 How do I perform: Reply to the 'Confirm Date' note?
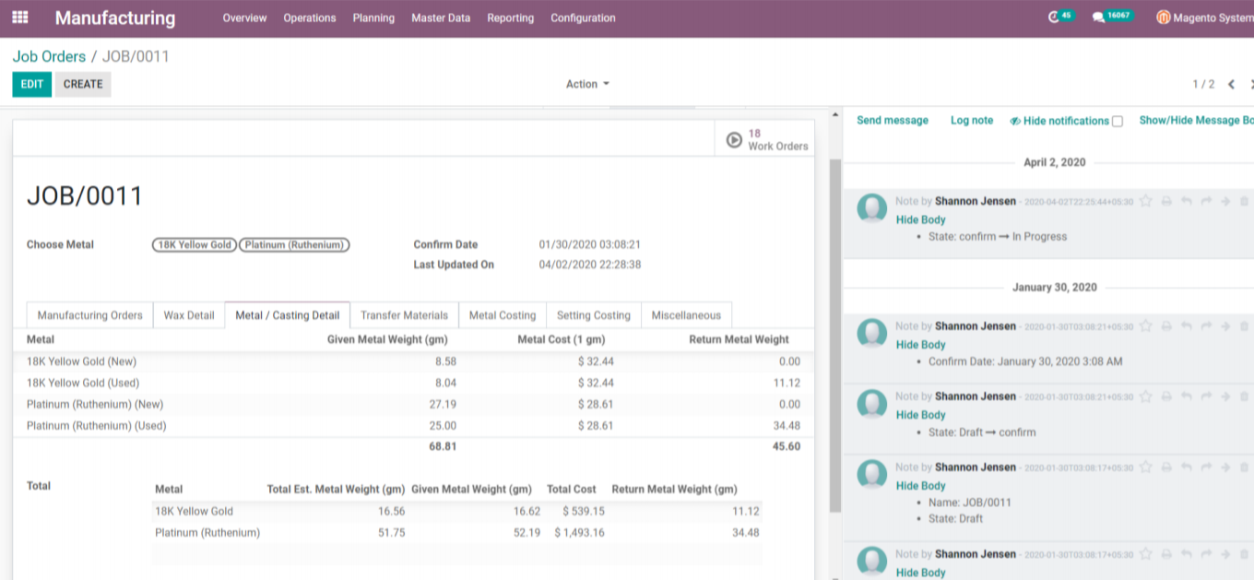pyautogui.click(x=1187, y=326)
